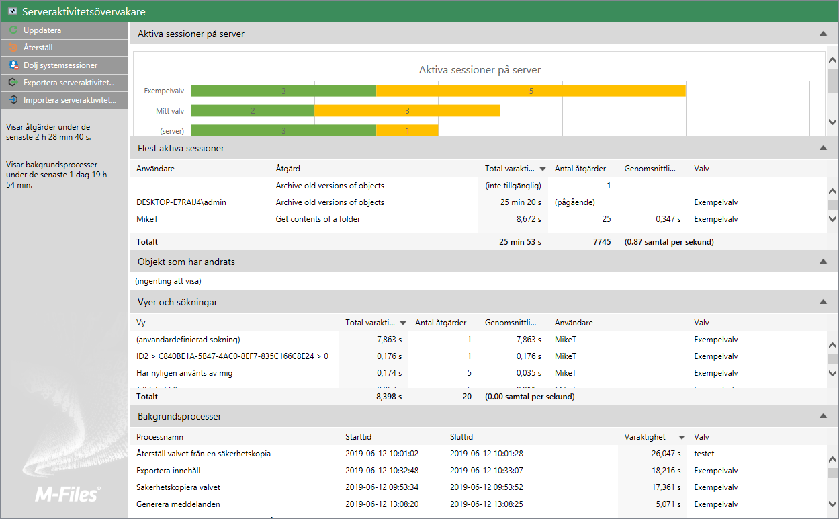Click the (ingenting att visa) text
Viewport: 839px width, 519px height.
click(168, 281)
